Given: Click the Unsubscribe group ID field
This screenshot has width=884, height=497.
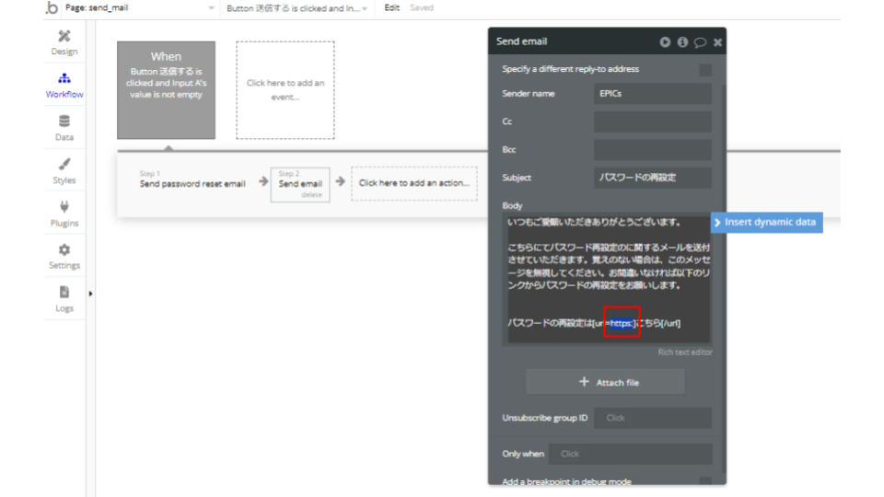Looking at the screenshot, I should (x=652, y=418).
